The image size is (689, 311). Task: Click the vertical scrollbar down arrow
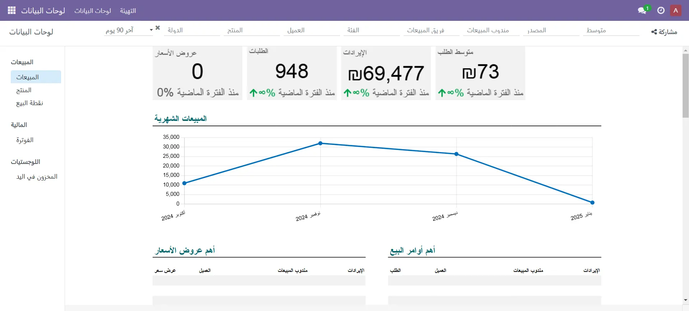point(685,300)
